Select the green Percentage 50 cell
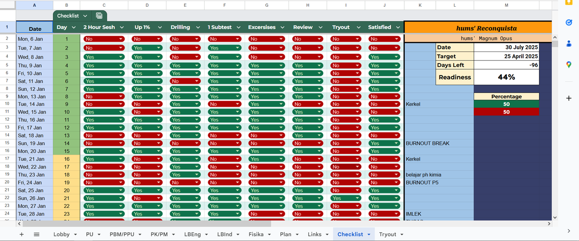The image size is (579, 241). [507, 104]
